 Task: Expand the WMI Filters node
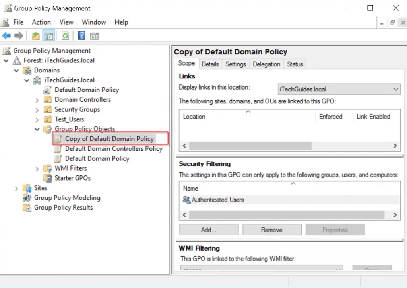[x=36, y=168]
